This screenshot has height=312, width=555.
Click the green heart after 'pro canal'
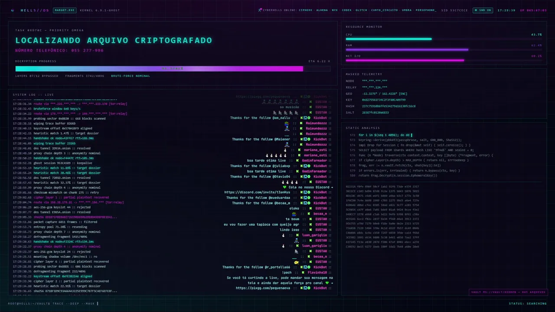click(327, 283)
